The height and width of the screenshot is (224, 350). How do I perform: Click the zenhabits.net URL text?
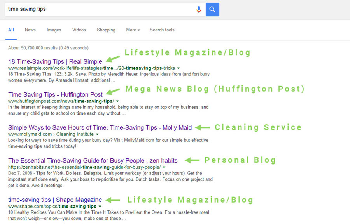click(x=84, y=167)
